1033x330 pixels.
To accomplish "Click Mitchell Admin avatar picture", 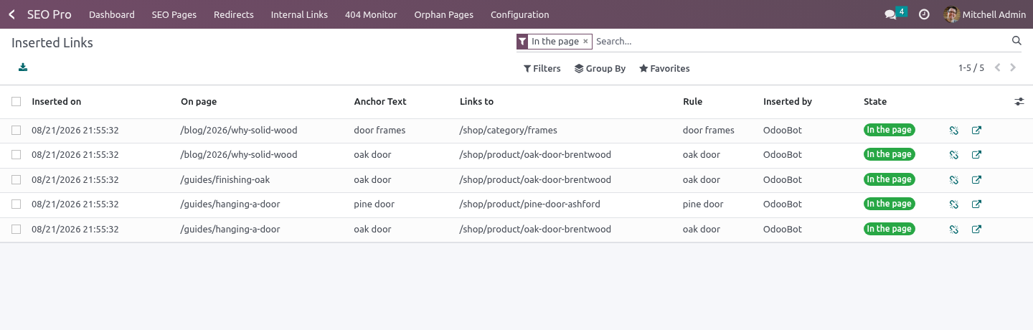I will click(x=951, y=14).
